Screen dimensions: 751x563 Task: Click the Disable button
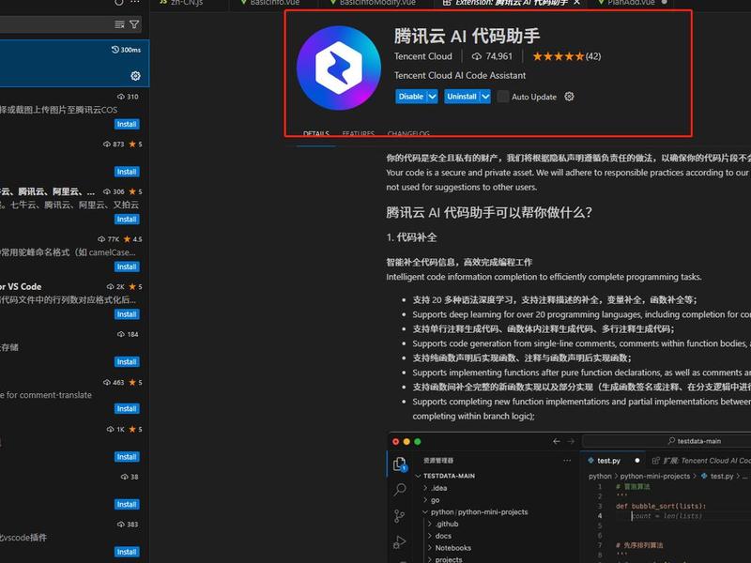point(411,97)
